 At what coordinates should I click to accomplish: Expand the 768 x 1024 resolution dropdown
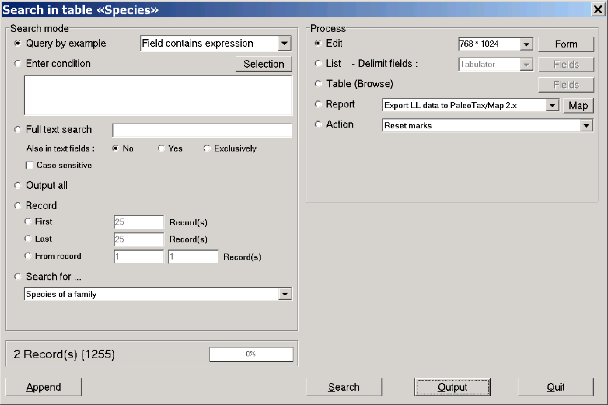527,43
